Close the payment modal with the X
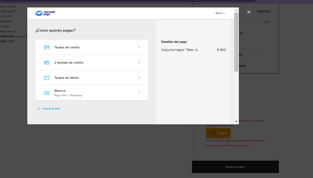Viewport: 313px width, 178px height. [249, 12]
